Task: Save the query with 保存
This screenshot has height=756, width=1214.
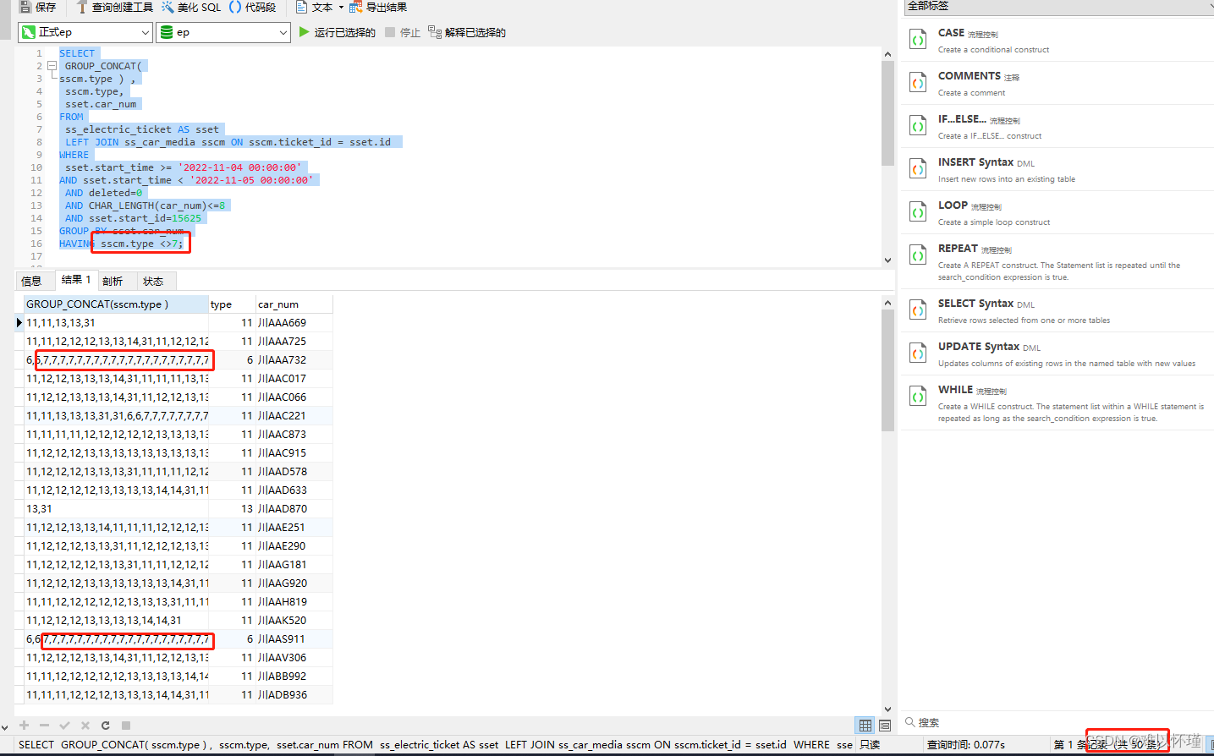Action: coord(37,7)
